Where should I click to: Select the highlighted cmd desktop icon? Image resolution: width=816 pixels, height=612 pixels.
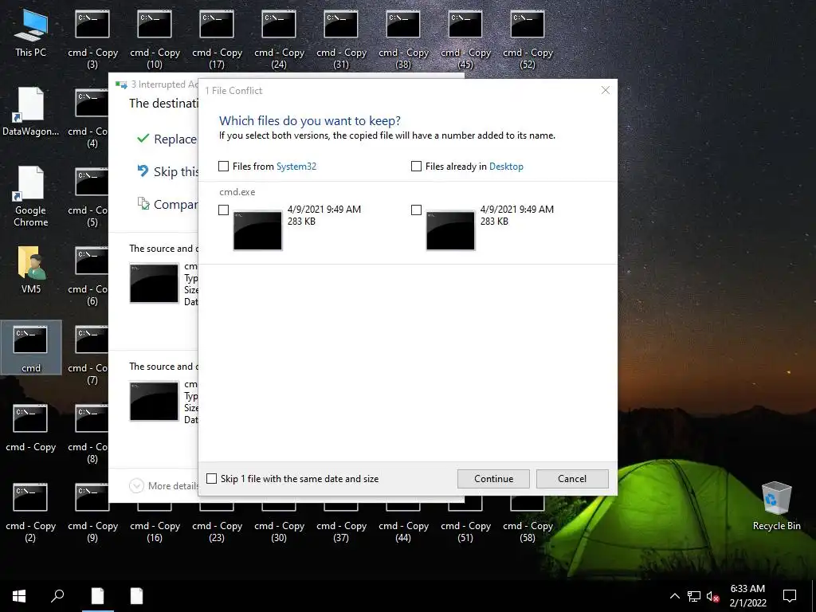pos(31,347)
